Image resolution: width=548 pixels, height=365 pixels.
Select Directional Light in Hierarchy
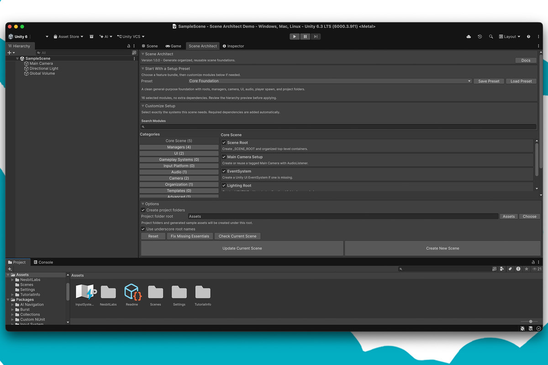pyautogui.click(x=44, y=68)
